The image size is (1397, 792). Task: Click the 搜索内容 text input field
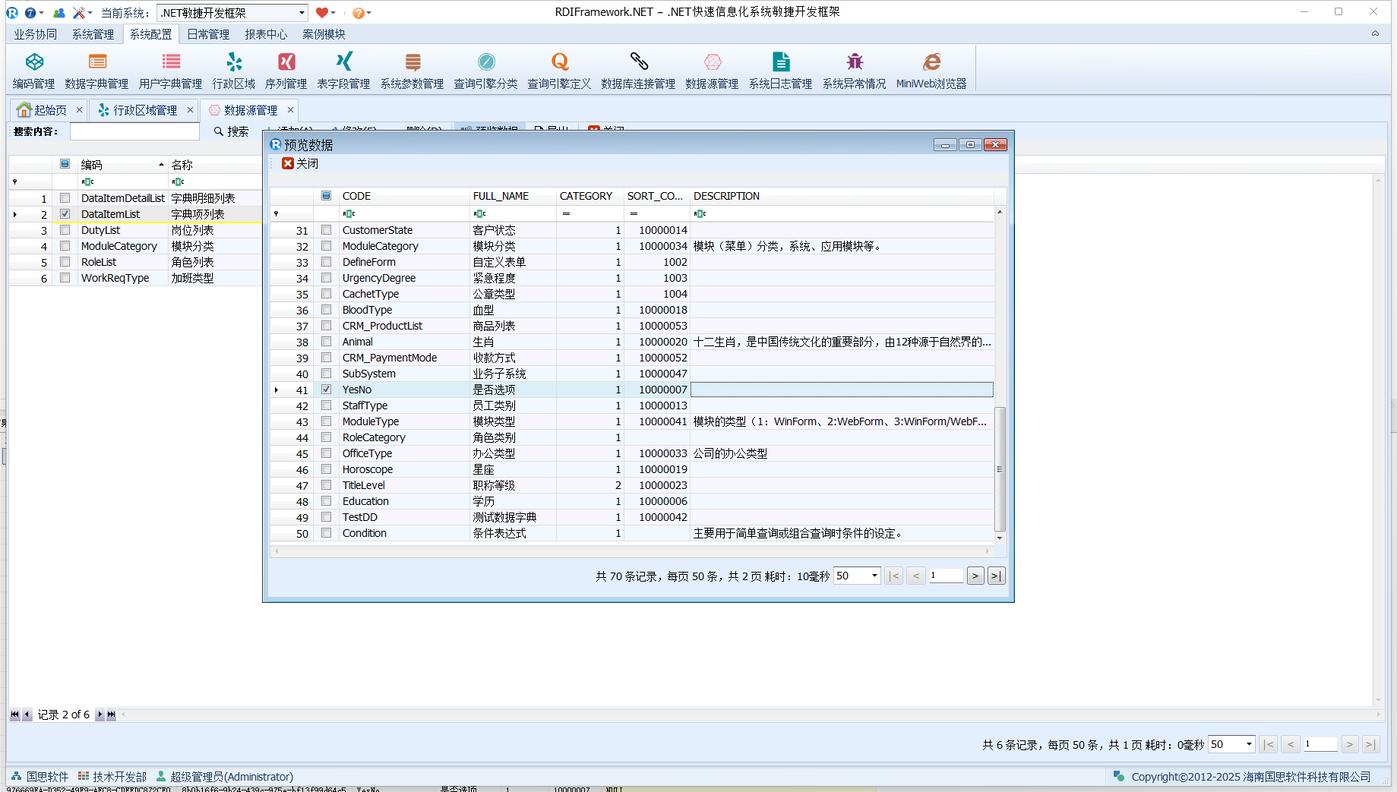tap(134, 131)
